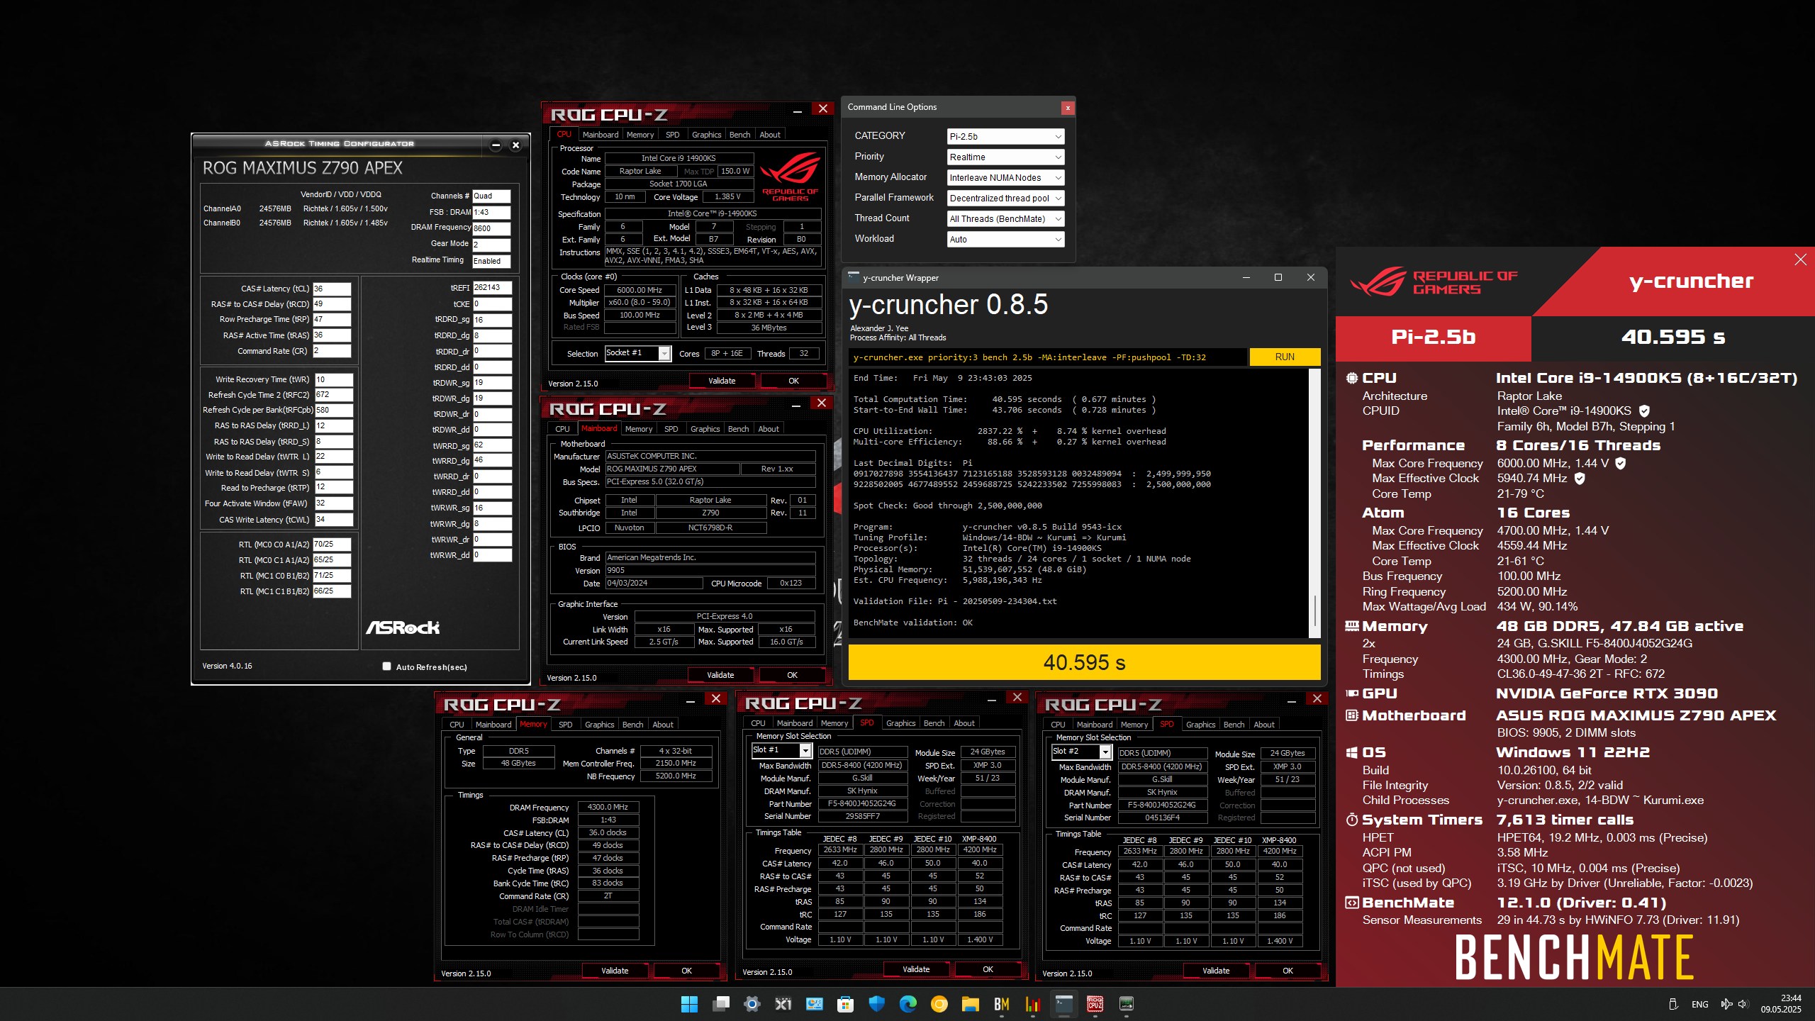Click the USB safely remove hardware tray icon

point(1673,1004)
